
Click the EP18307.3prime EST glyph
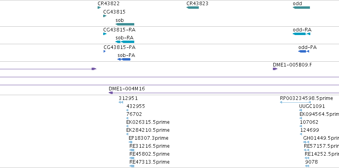click(130, 142)
